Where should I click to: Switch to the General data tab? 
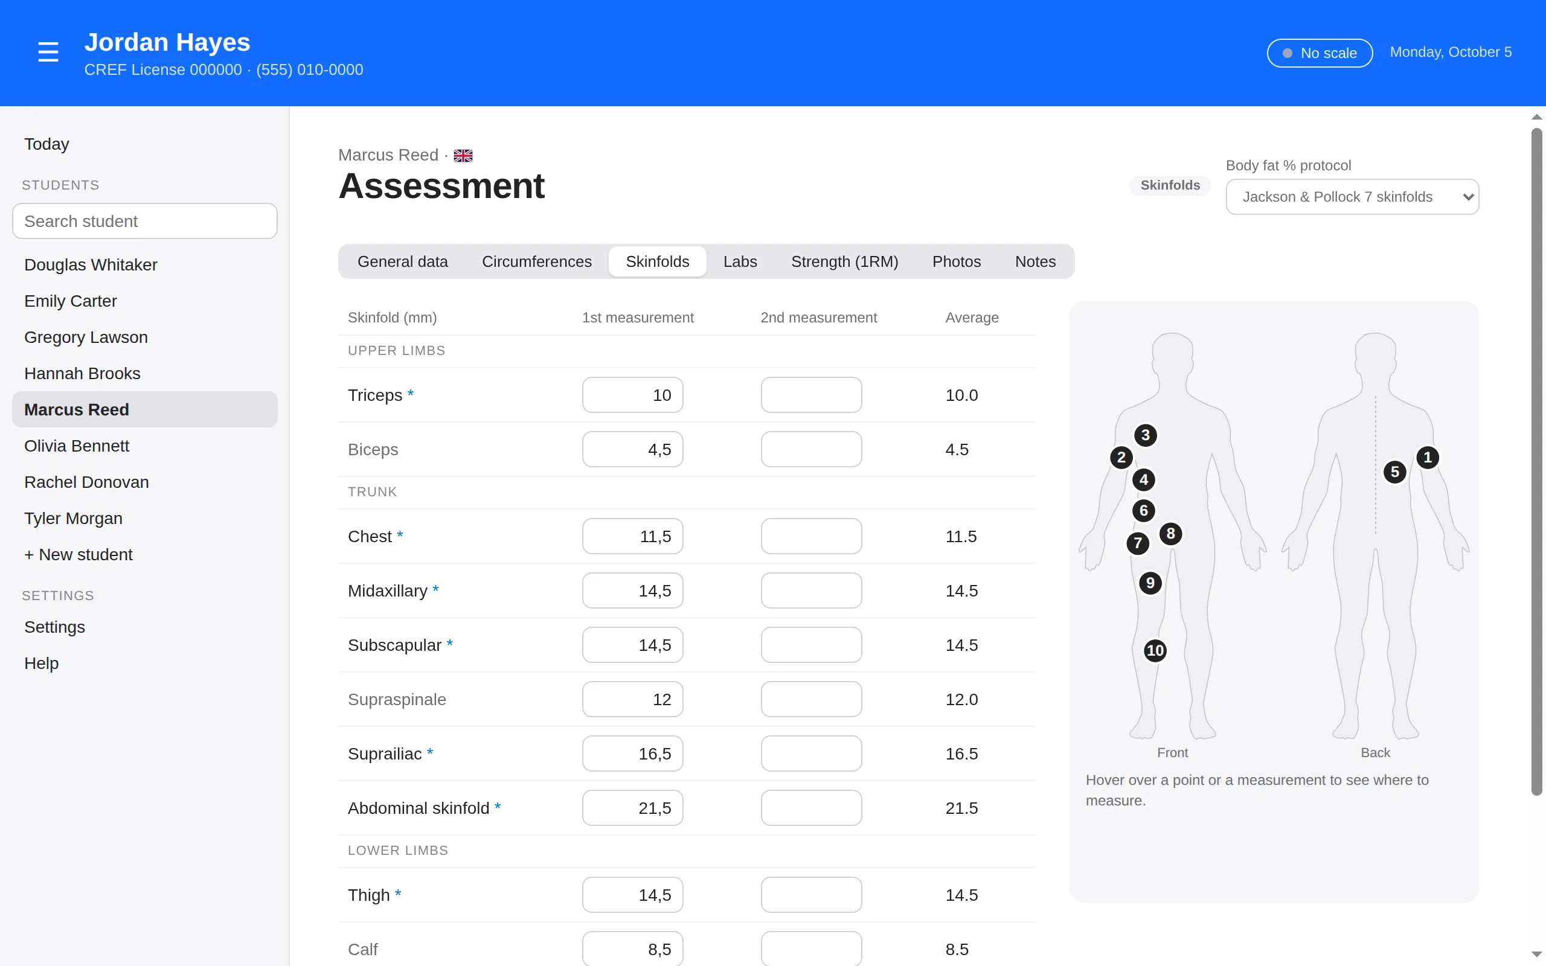[402, 261]
